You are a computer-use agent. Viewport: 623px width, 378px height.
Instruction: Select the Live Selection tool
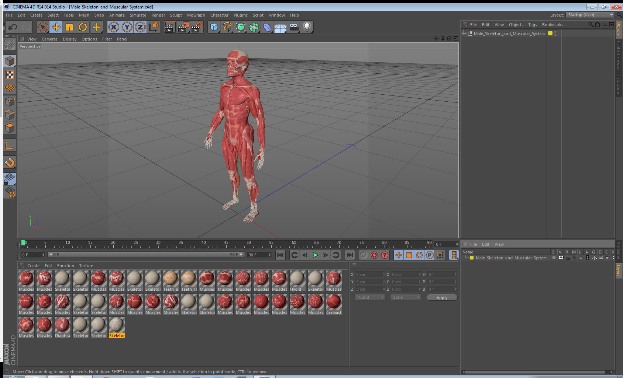tap(43, 27)
